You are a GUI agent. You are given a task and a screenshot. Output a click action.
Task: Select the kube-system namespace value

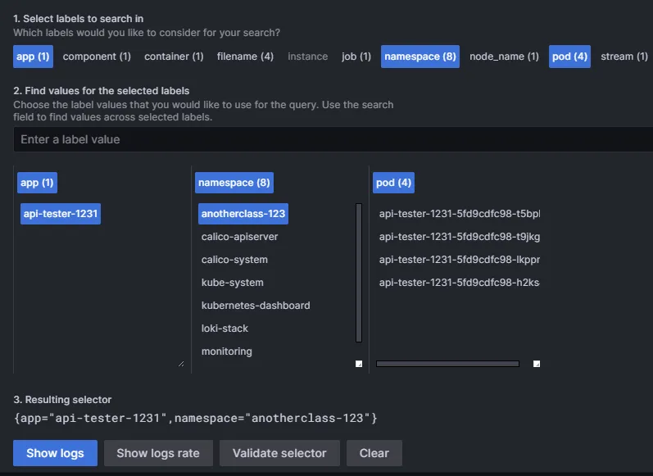tap(233, 283)
